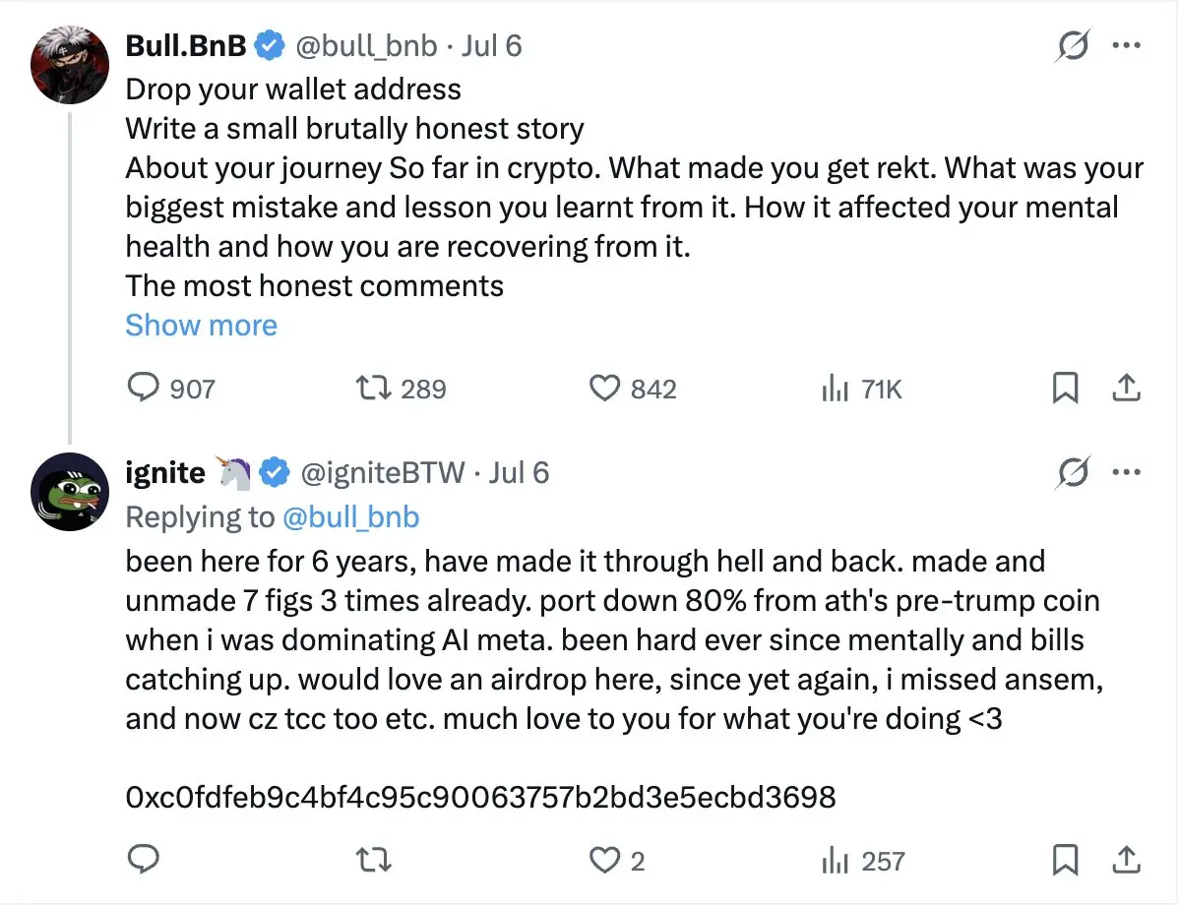Repost ignite's reply

pos(373,859)
